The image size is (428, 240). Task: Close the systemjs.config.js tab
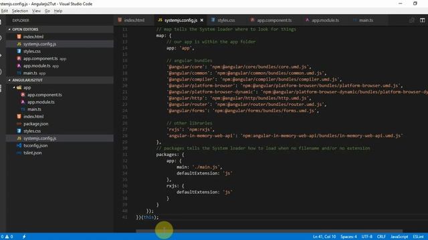pyautogui.click(x=202, y=21)
